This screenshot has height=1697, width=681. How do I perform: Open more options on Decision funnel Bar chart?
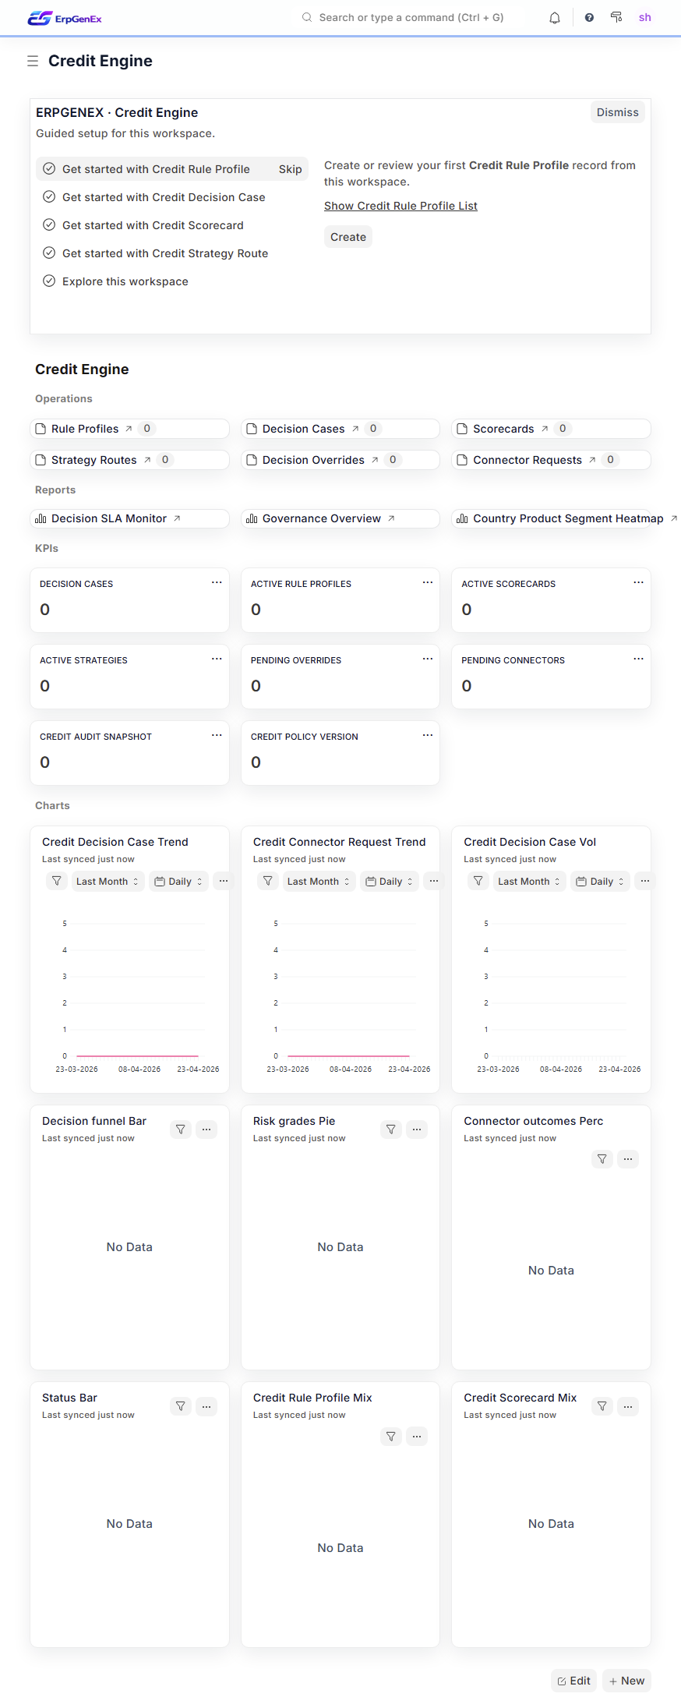[x=206, y=1129]
